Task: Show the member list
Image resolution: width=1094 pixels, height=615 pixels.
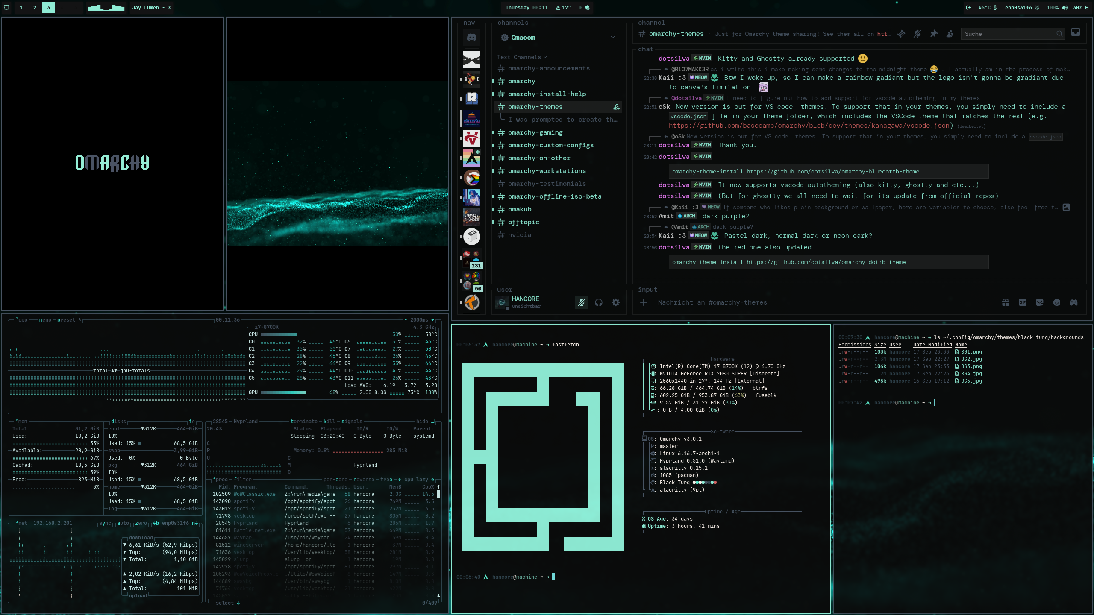Action: coord(950,34)
